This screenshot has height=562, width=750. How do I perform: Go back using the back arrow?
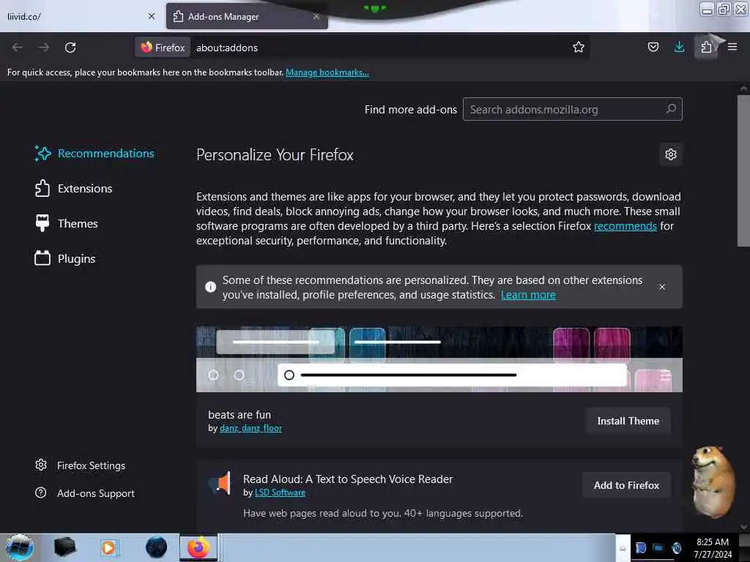[18, 48]
